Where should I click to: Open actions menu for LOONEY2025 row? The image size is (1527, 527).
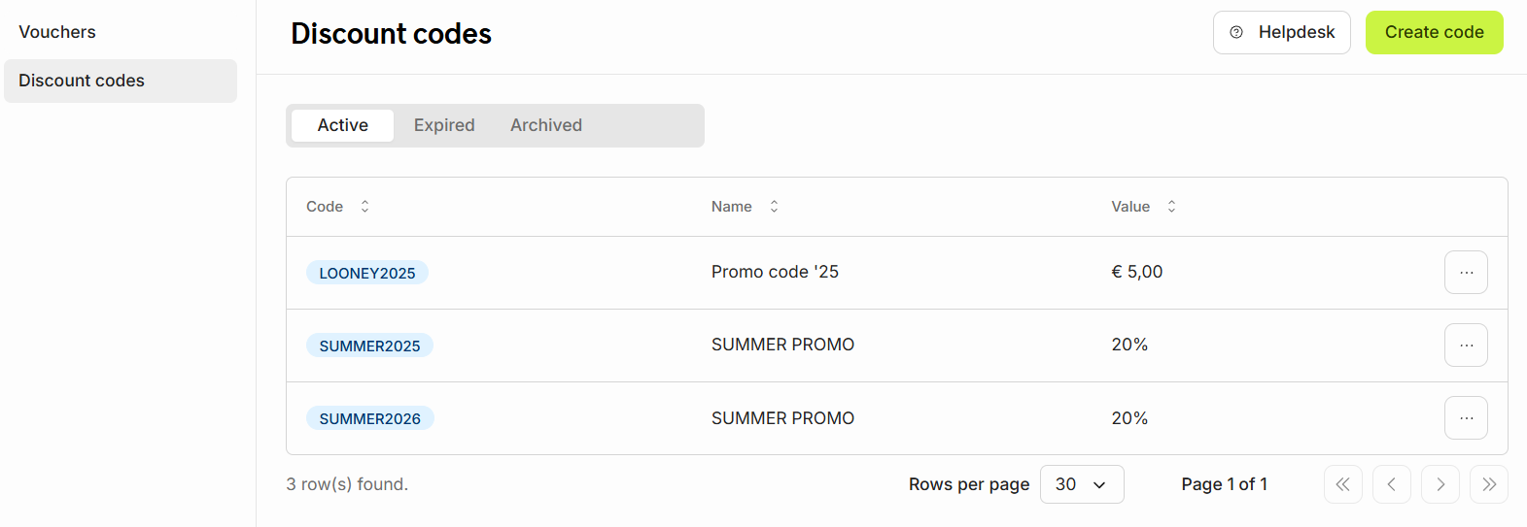(x=1466, y=273)
